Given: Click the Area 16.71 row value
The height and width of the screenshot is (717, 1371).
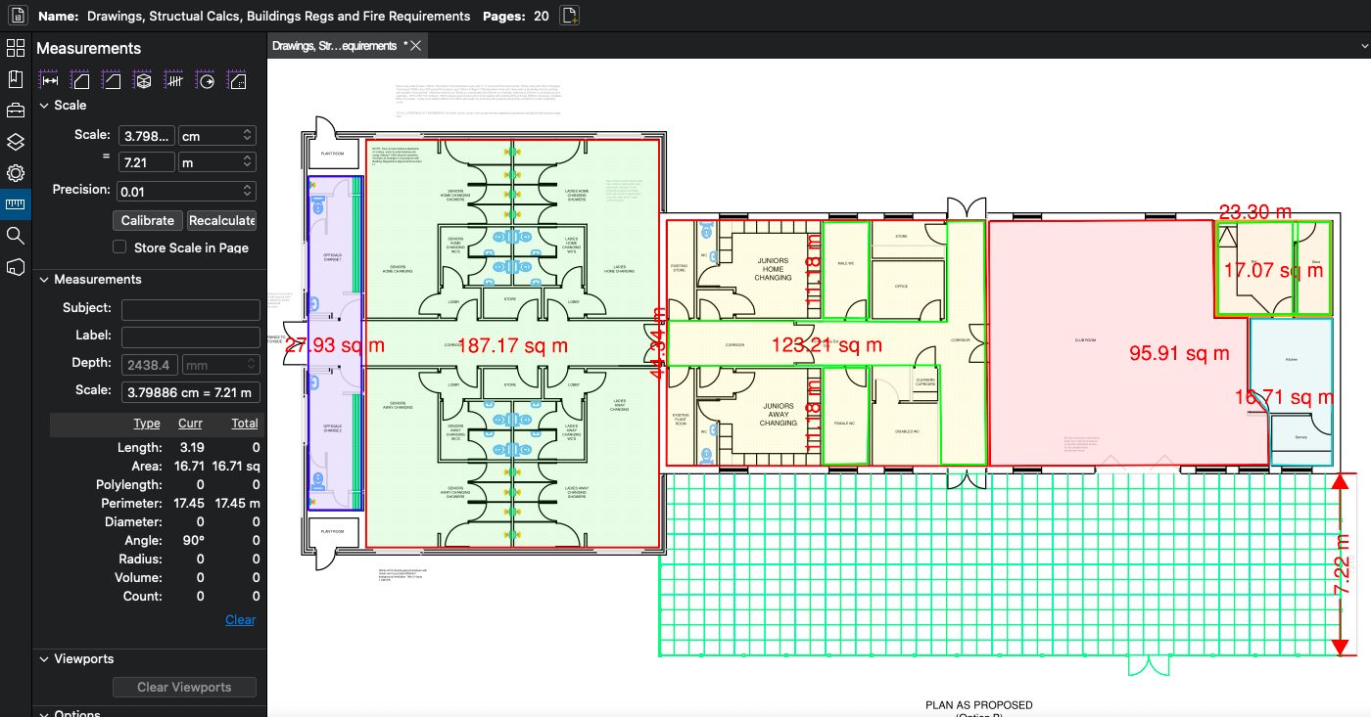Looking at the screenshot, I should (x=189, y=467).
